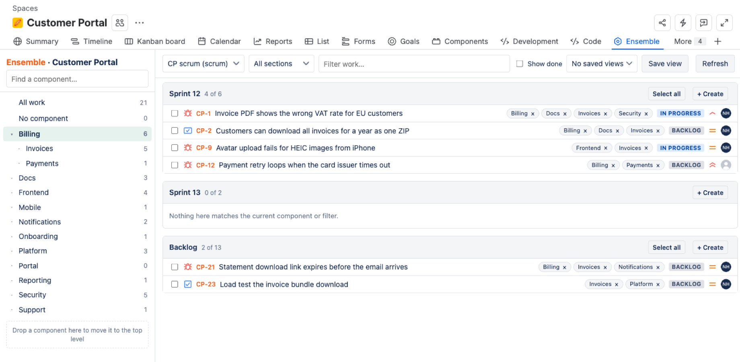Screen dimensions: 740x362
Task: Tick the checkbox for CP-12
Action: [175, 165]
